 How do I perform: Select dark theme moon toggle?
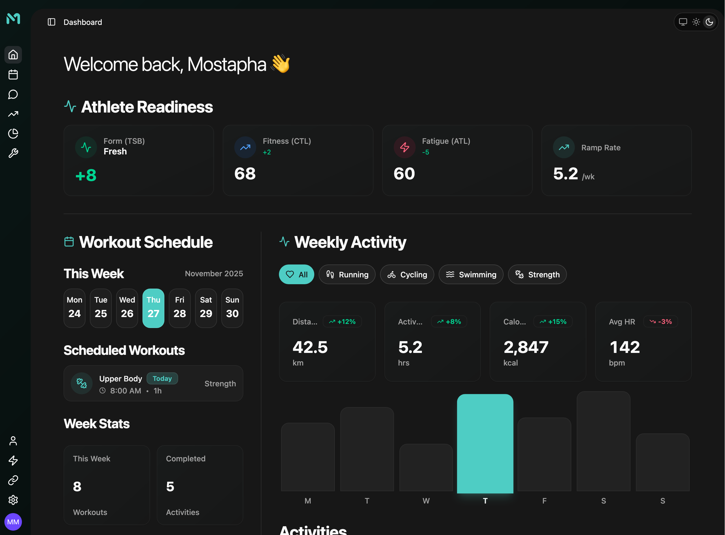(x=709, y=22)
